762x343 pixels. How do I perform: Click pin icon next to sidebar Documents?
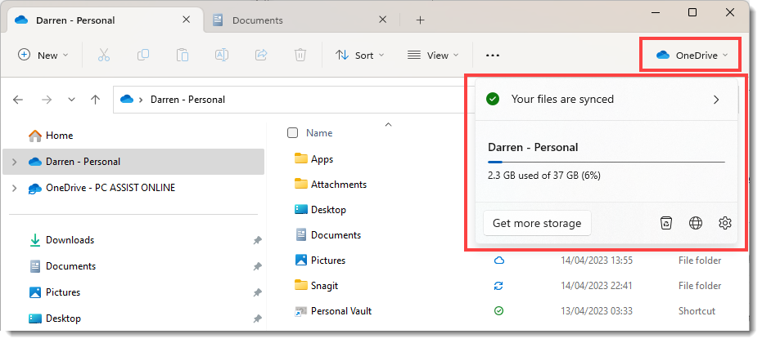(257, 266)
